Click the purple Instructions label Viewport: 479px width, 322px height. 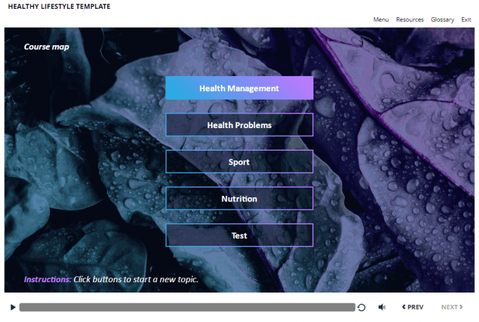click(x=47, y=280)
